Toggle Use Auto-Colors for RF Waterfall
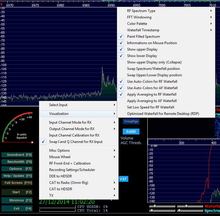Image resolution: width=220 pixels, height=216 pixels. (166, 82)
